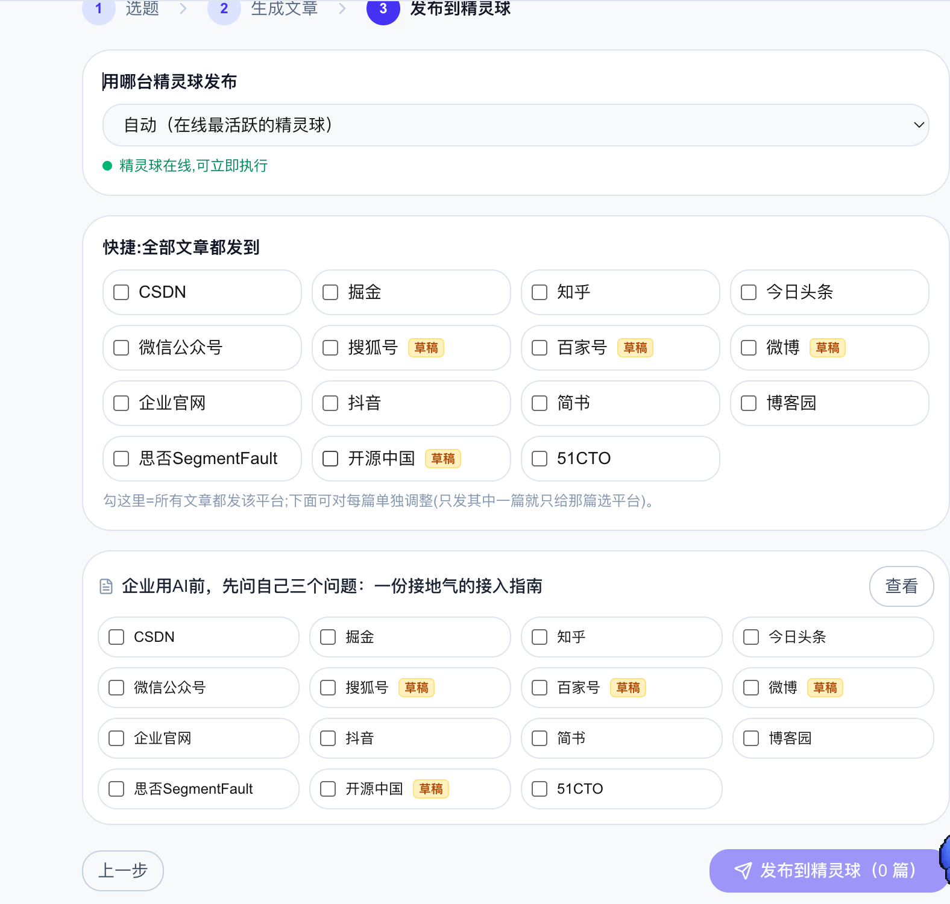Tick 简书 for the 企业用AI前 article
Screen dimensions: 950x904
[x=539, y=738]
